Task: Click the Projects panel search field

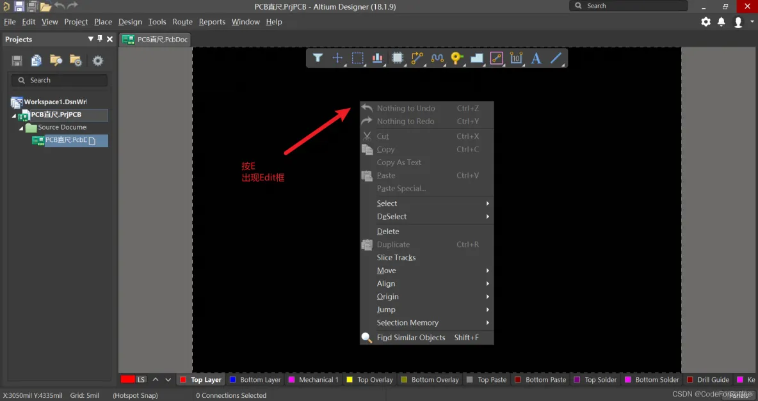Action: pyautogui.click(x=60, y=80)
